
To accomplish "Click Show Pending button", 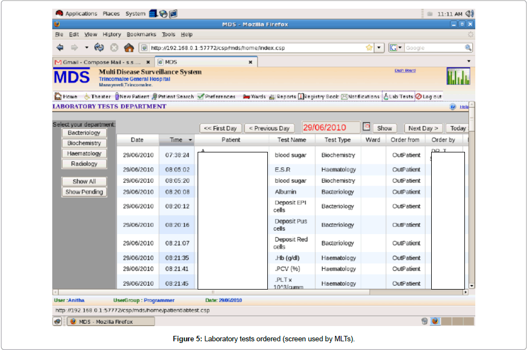I will click(84, 192).
